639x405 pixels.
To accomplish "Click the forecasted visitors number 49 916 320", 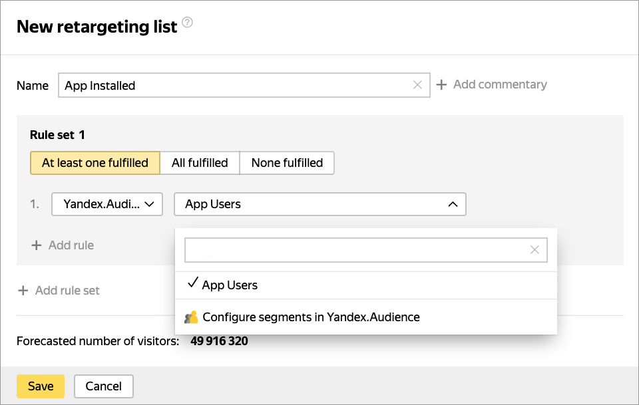I will point(219,342).
